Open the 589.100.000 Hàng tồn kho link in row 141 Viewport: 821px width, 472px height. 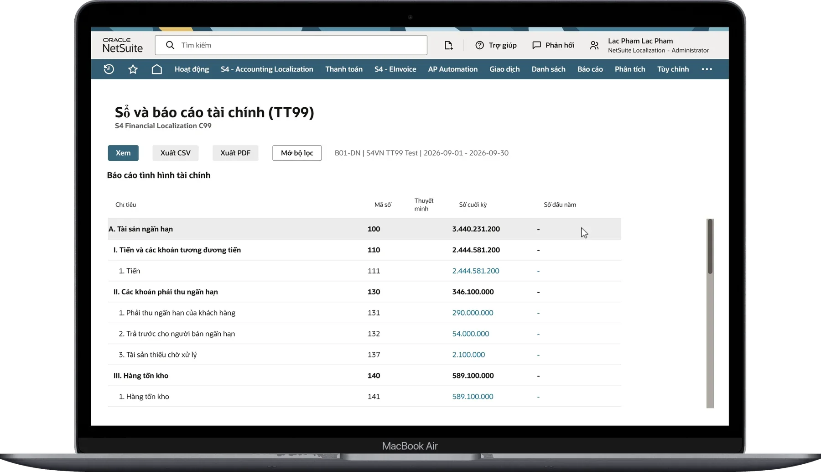coord(473,397)
